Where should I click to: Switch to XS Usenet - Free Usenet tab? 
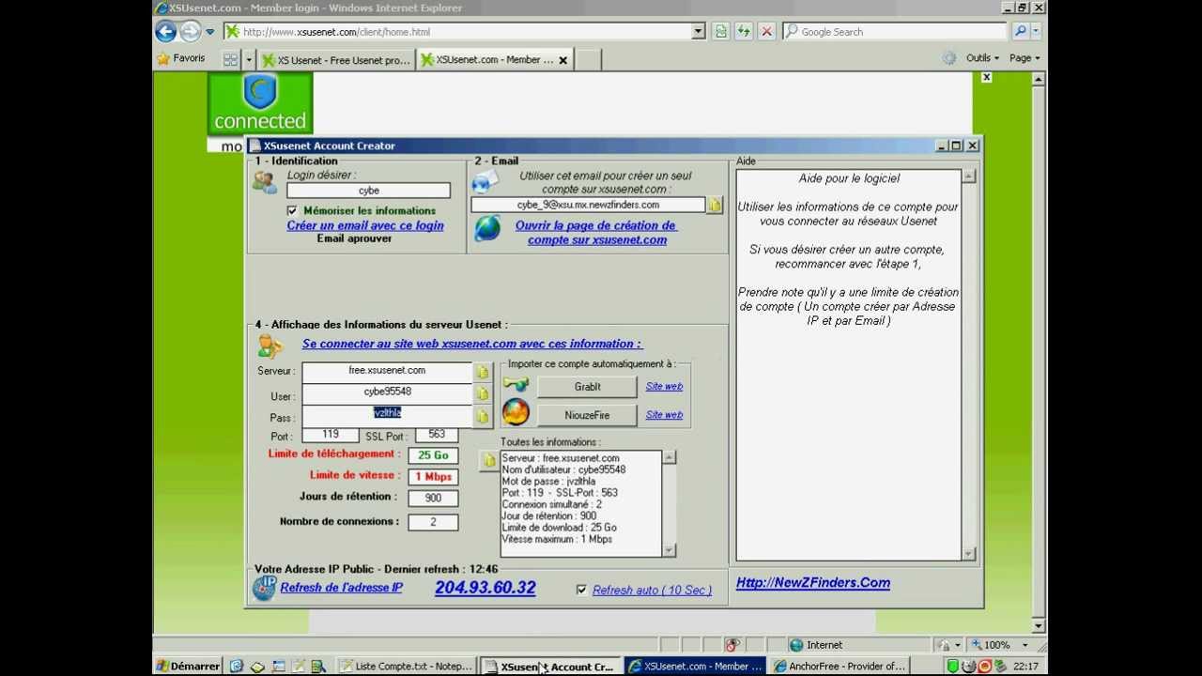coord(336,60)
